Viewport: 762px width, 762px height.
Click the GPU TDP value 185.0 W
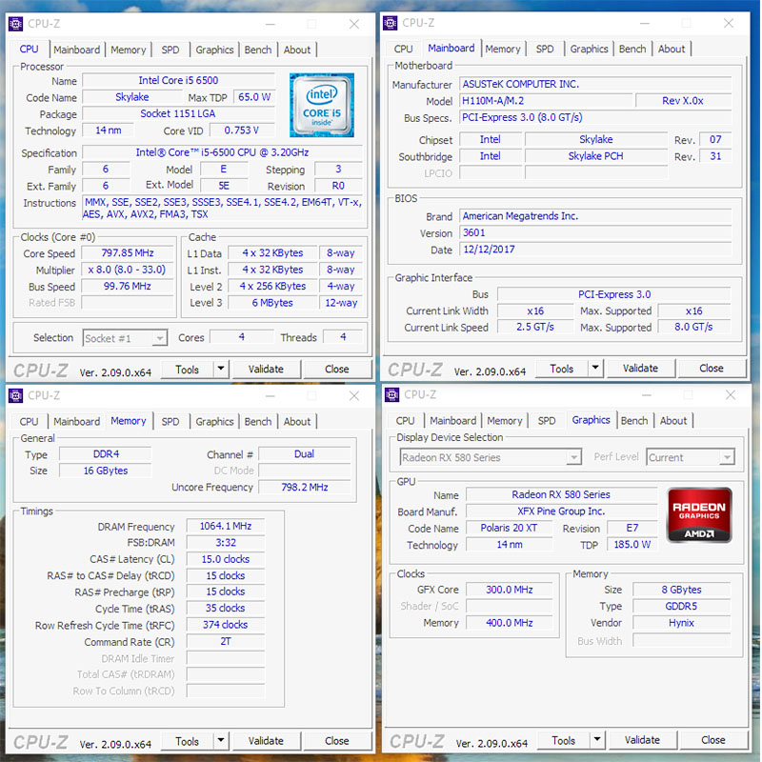point(632,544)
